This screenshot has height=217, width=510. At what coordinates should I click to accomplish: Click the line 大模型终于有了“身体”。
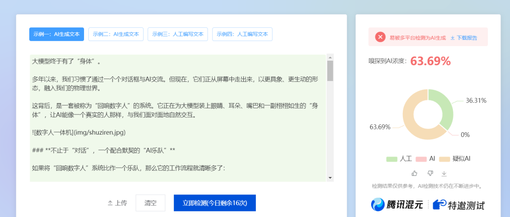coord(68,62)
